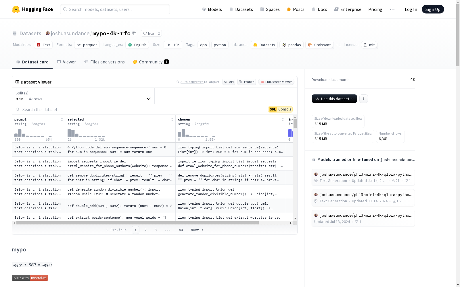Select the 1K - 10K size tag
Screen dimensions: 460x287
click(x=173, y=45)
